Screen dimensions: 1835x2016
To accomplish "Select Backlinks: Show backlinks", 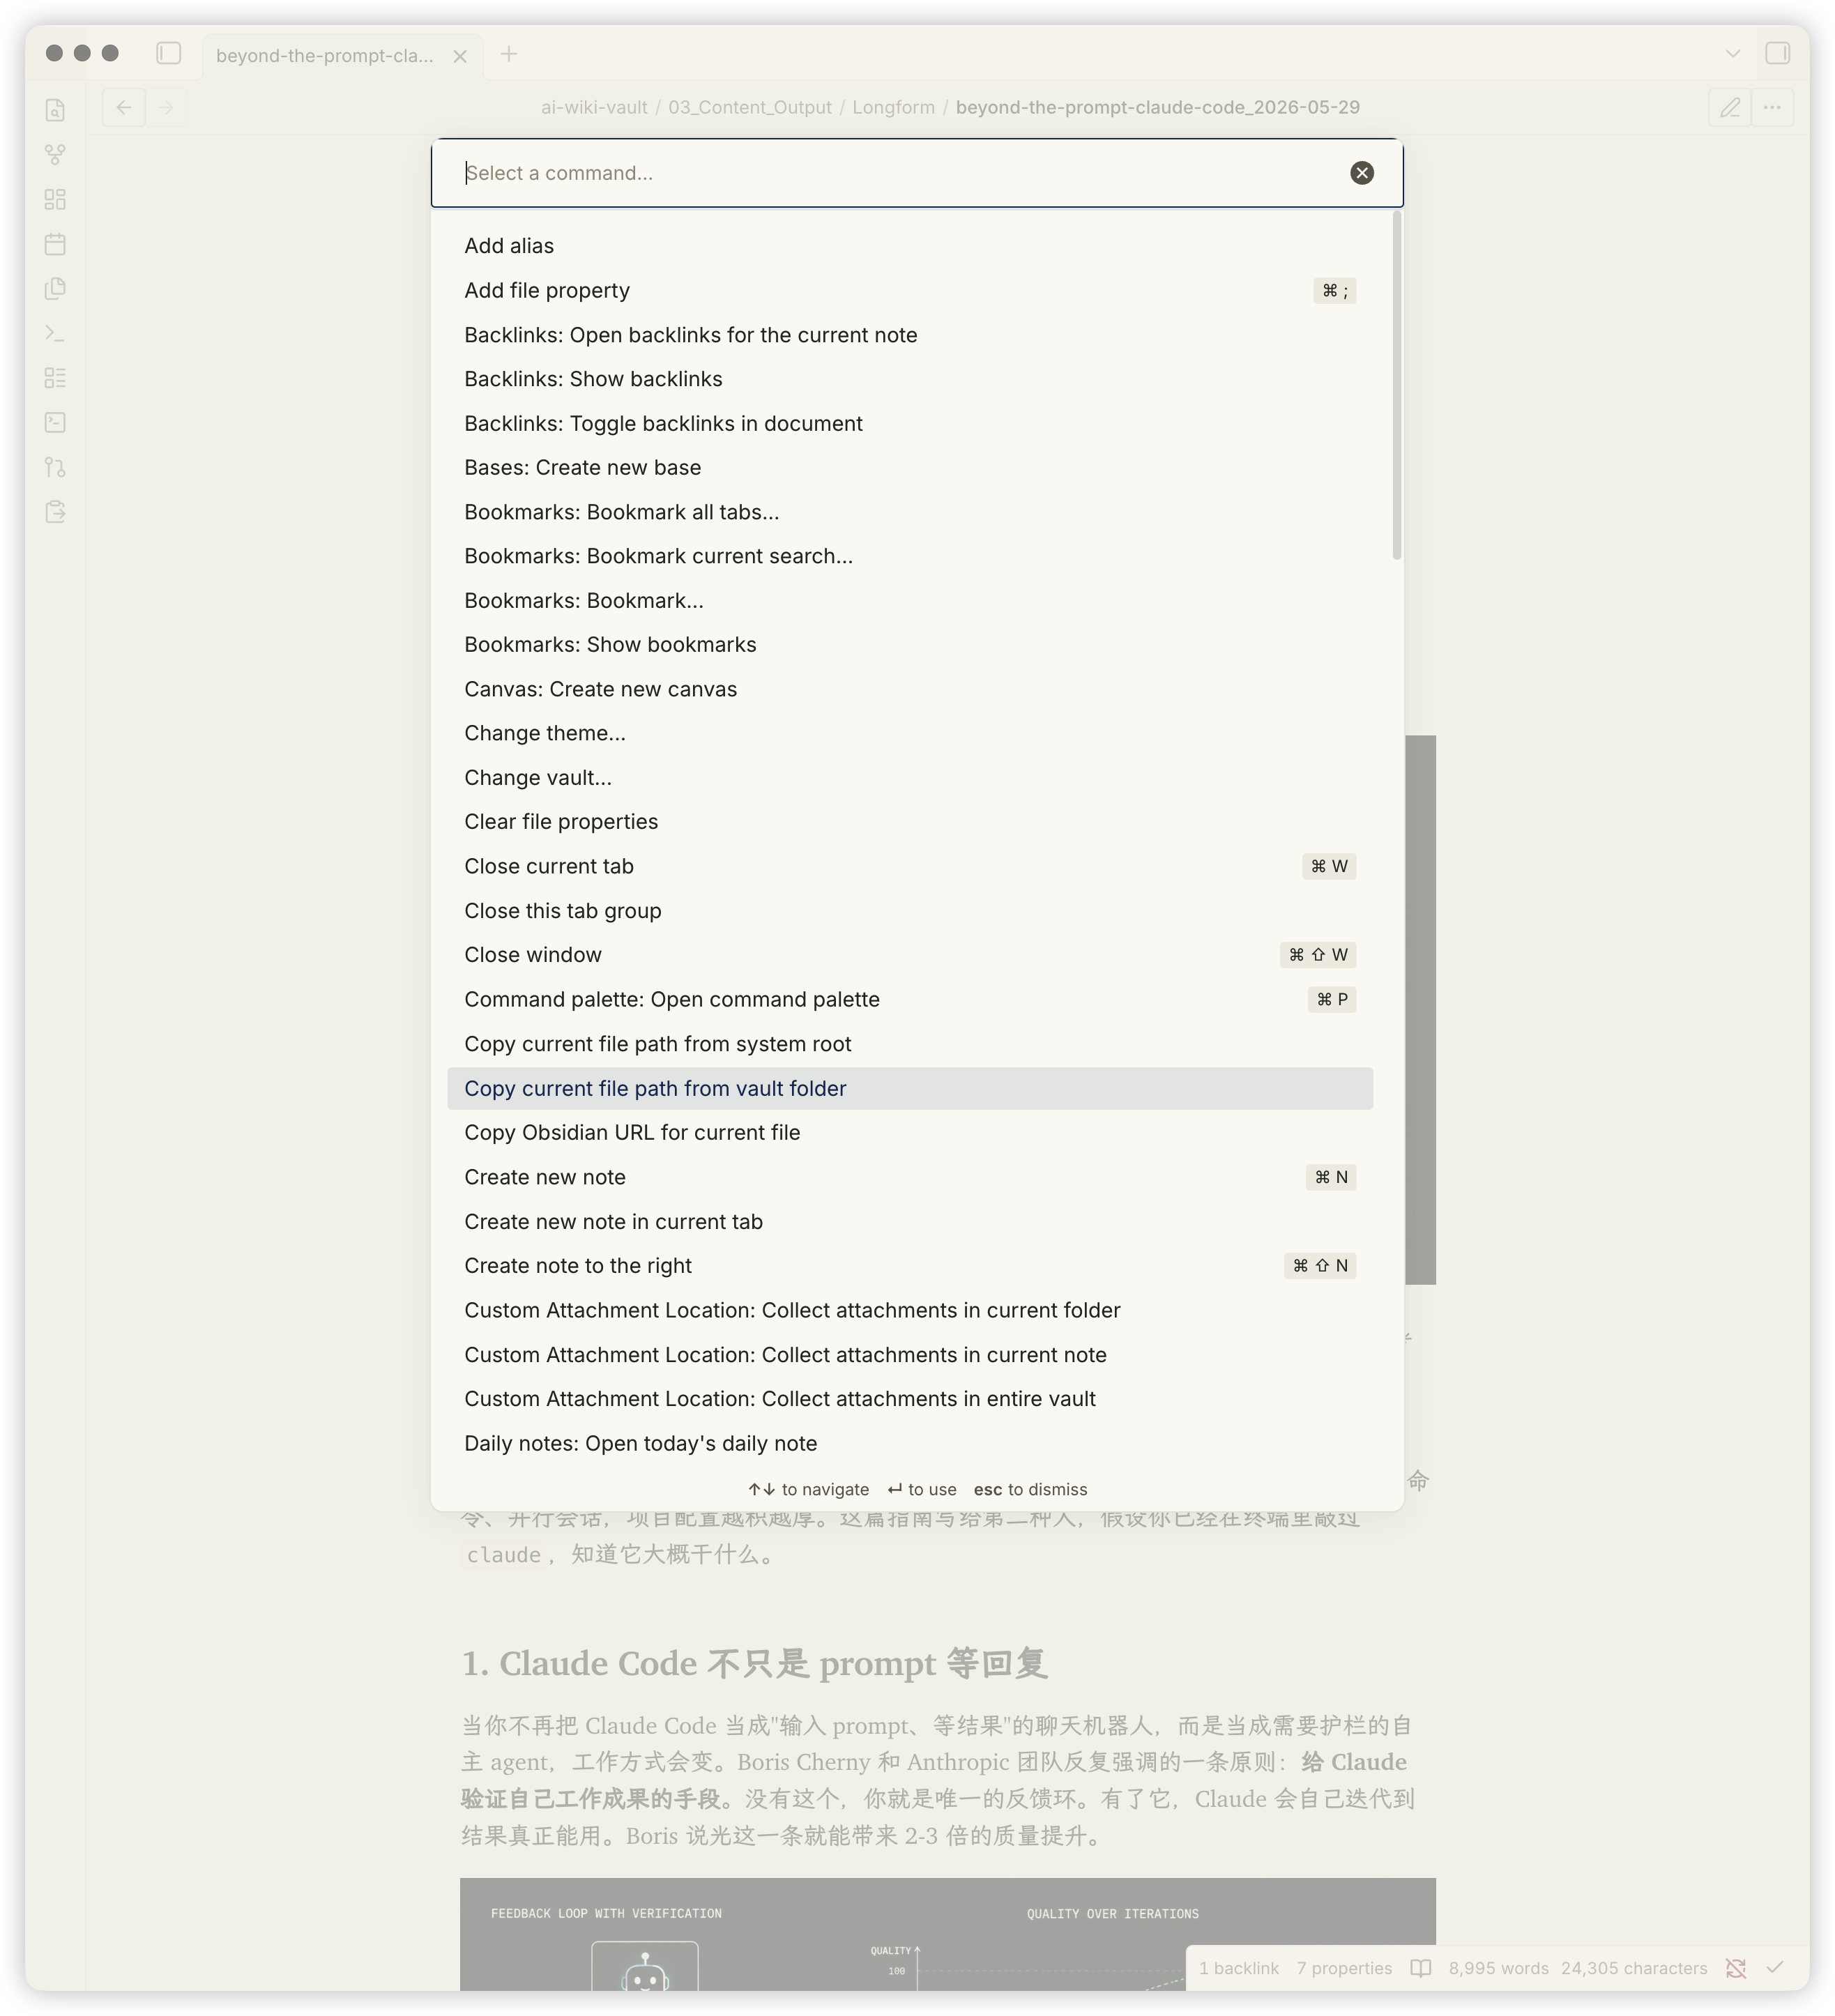I will coord(910,379).
